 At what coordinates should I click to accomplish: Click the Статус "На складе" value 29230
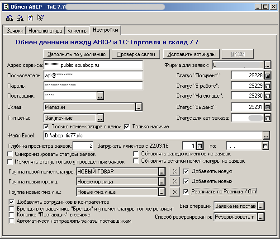tap(247, 96)
